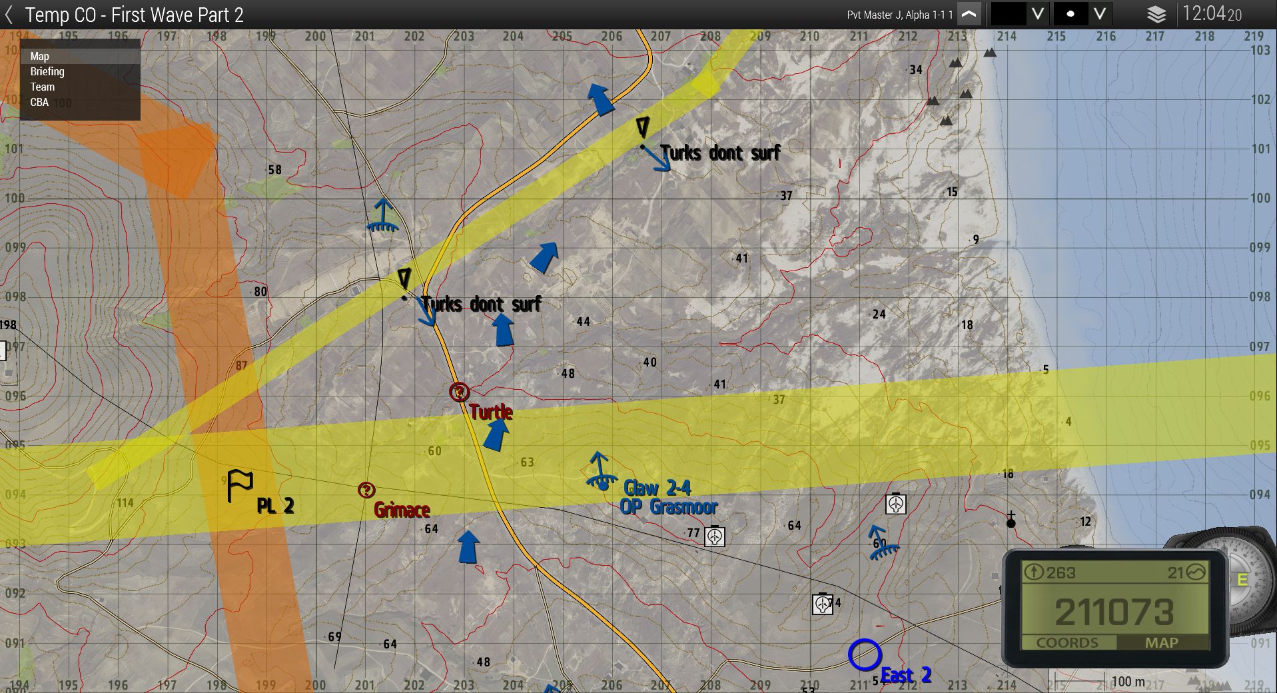1277x693 pixels.
Task: Select the PL 2 flag marker
Action: (x=240, y=486)
